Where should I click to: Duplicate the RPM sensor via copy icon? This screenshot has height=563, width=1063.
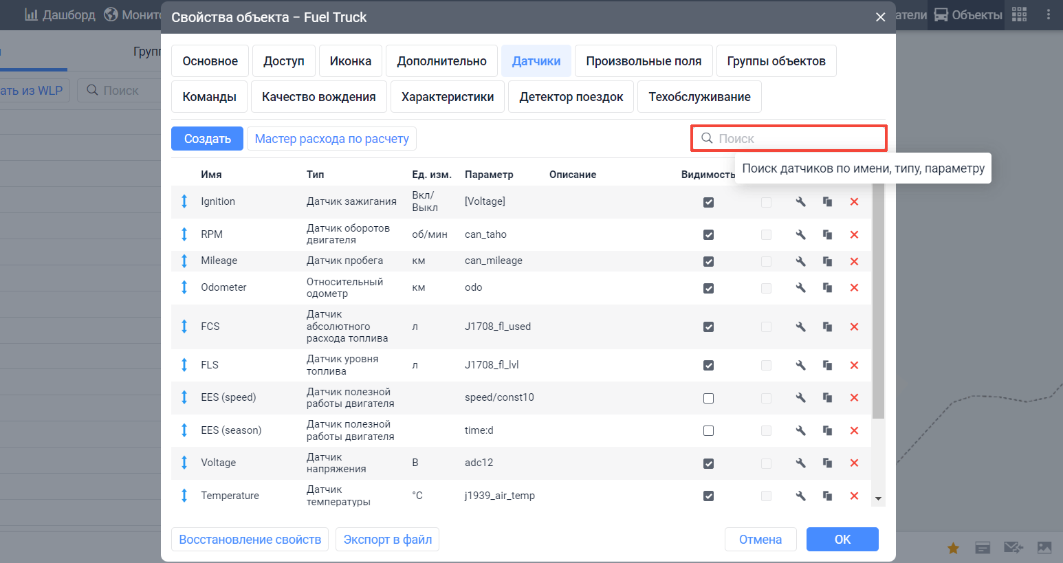click(827, 234)
